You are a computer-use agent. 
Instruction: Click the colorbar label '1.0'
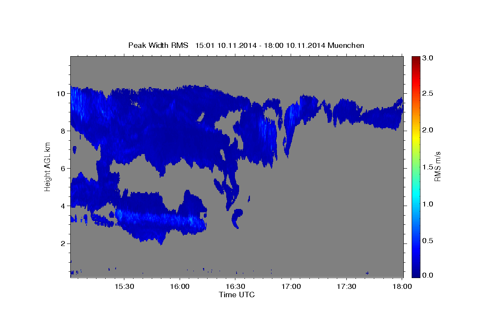(x=428, y=204)
